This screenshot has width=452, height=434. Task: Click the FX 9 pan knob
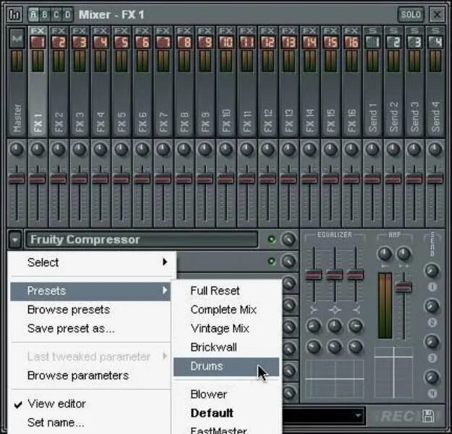(205, 149)
